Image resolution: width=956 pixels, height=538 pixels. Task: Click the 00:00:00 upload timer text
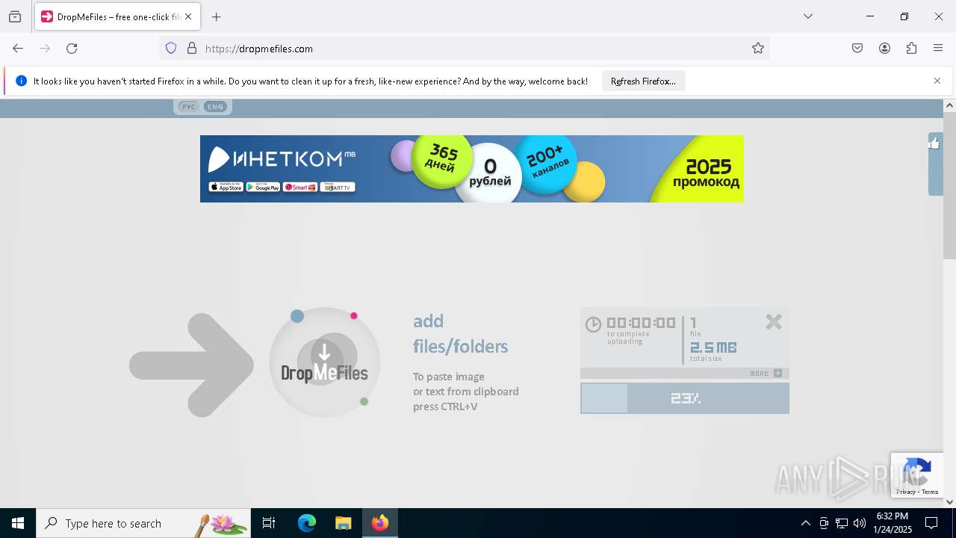641,323
